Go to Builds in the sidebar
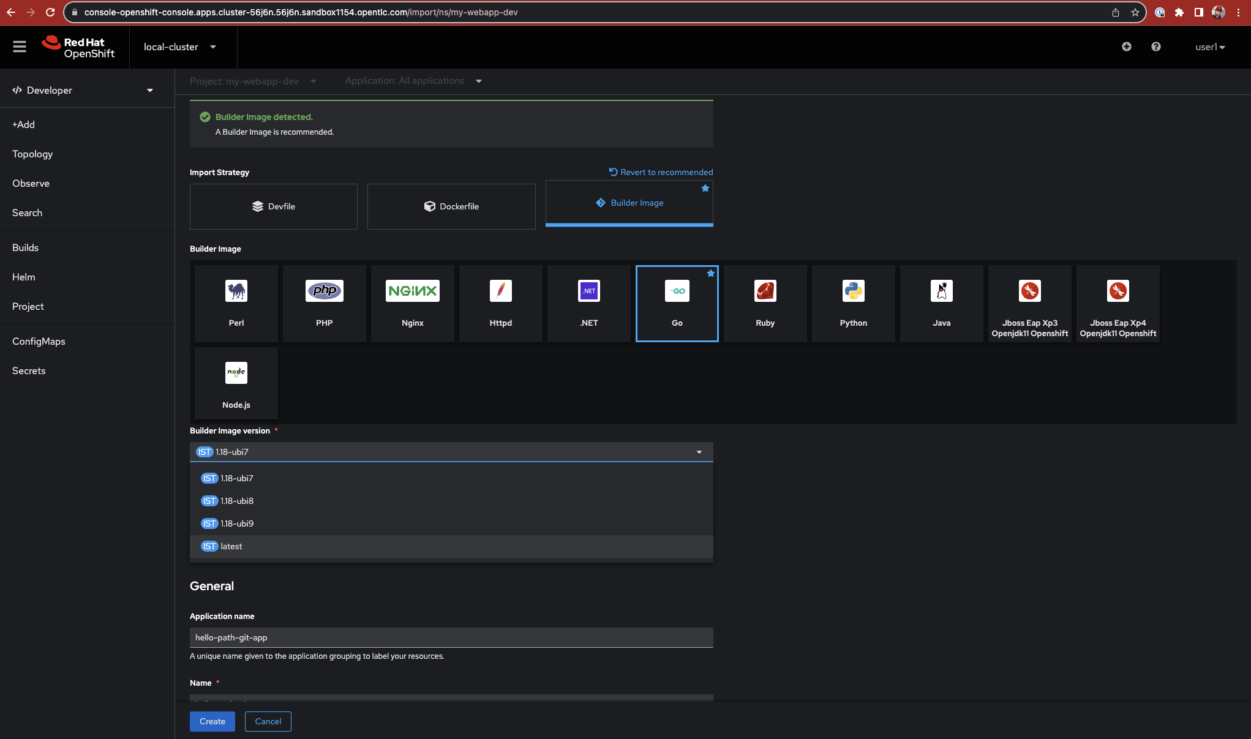The width and height of the screenshot is (1251, 739). tap(25, 248)
